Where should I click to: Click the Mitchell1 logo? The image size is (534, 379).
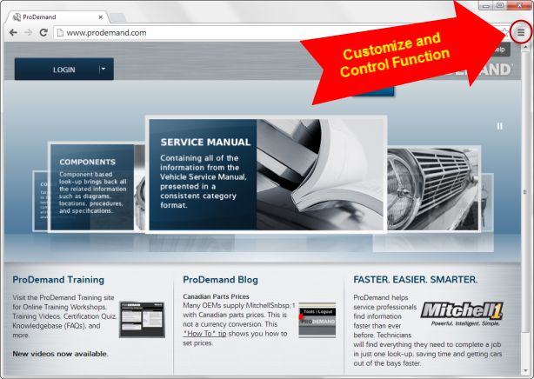(462, 315)
